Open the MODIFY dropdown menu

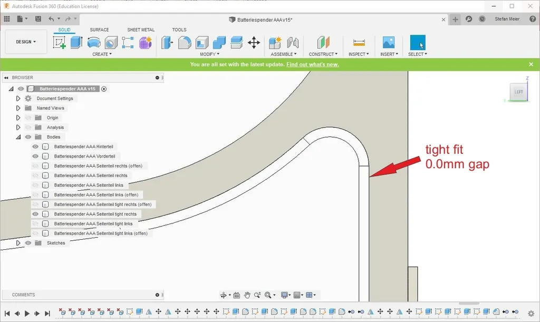click(x=209, y=54)
